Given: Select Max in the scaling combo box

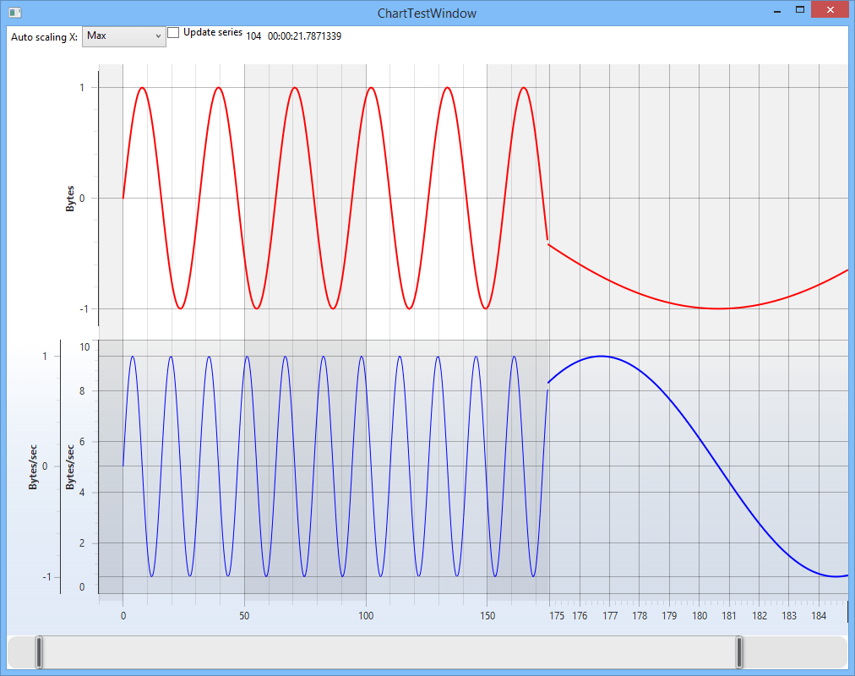Looking at the screenshot, I should pos(110,36).
